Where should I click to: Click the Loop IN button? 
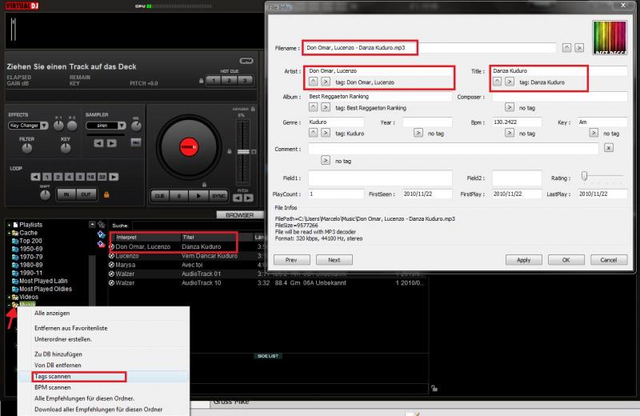(x=66, y=194)
